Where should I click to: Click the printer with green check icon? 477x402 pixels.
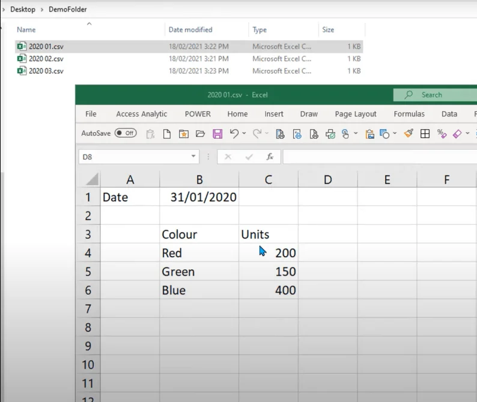330,133
